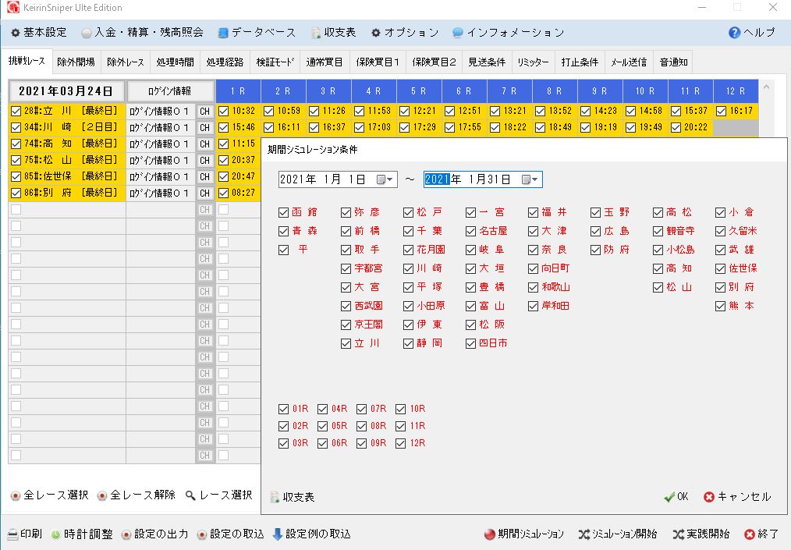
Task: Uncheck the 宇都宮 venue checkbox
Action: 346,269
